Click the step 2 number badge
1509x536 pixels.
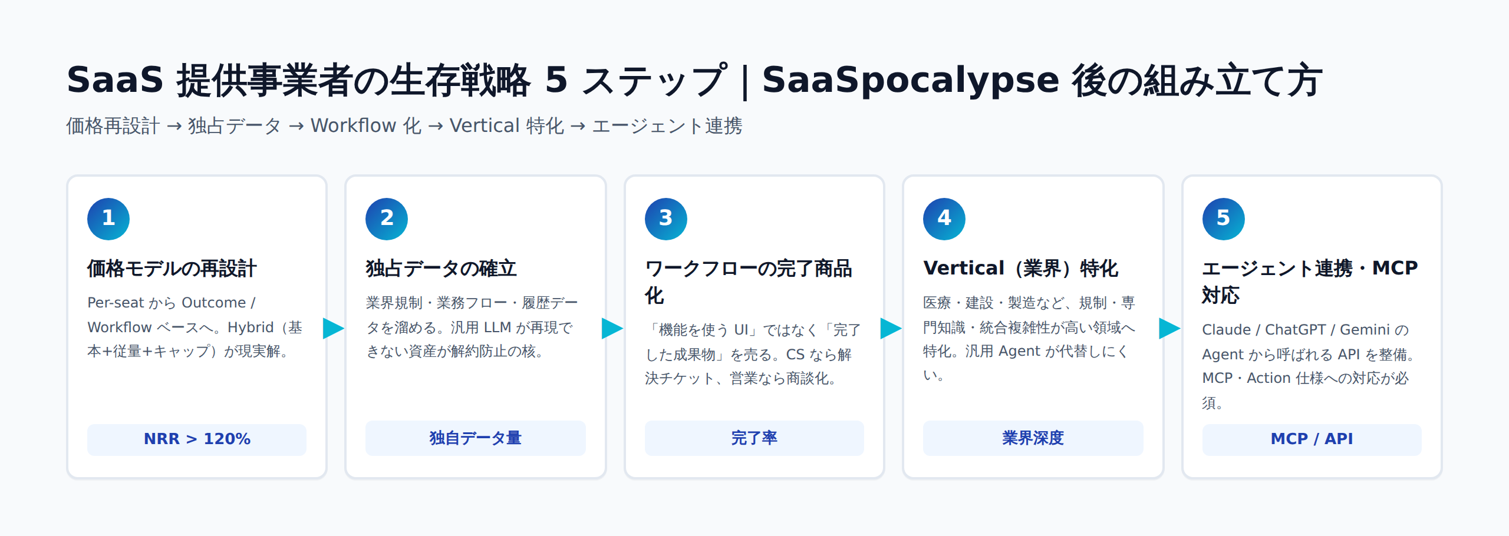click(x=387, y=219)
